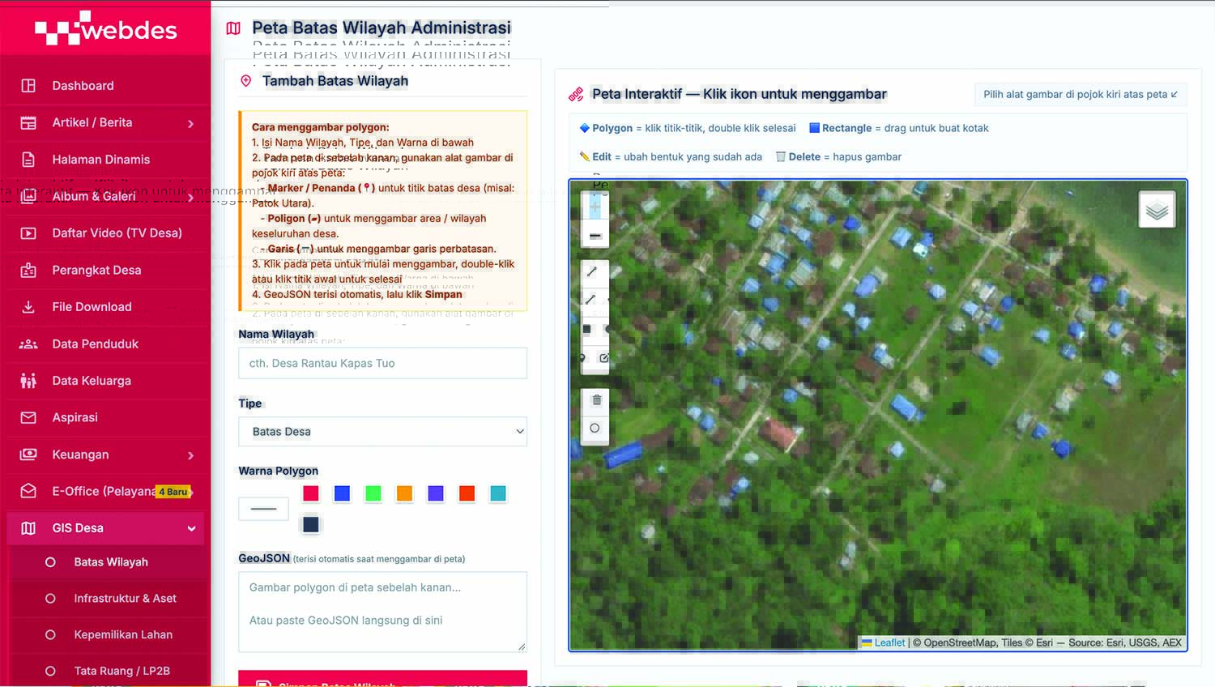1215x687 pixels.
Task: Click the GeoJSON text area
Action: point(382,612)
